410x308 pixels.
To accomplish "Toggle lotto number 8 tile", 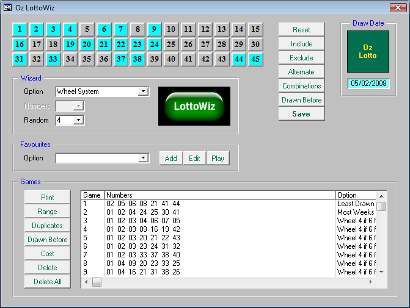I will (137, 29).
